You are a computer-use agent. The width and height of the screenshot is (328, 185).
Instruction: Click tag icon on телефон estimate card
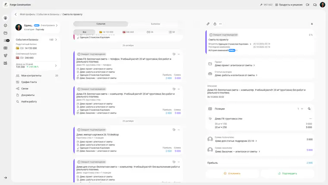click(174, 54)
